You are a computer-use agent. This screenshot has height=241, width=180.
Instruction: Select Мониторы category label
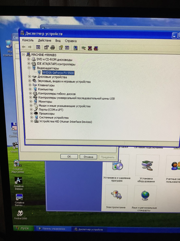coord(45,102)
